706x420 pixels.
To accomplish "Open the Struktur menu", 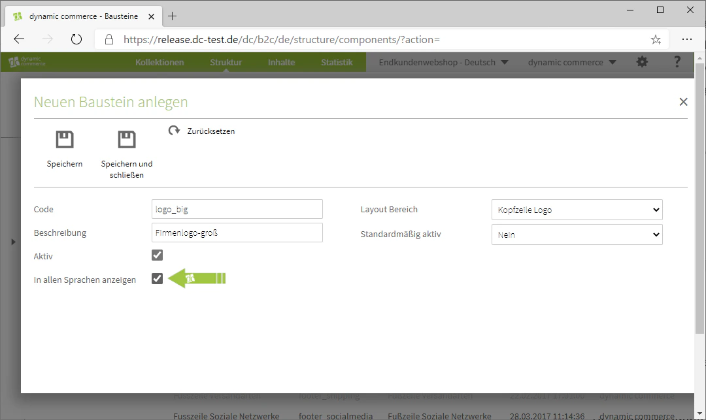I will tap(226, 62).
